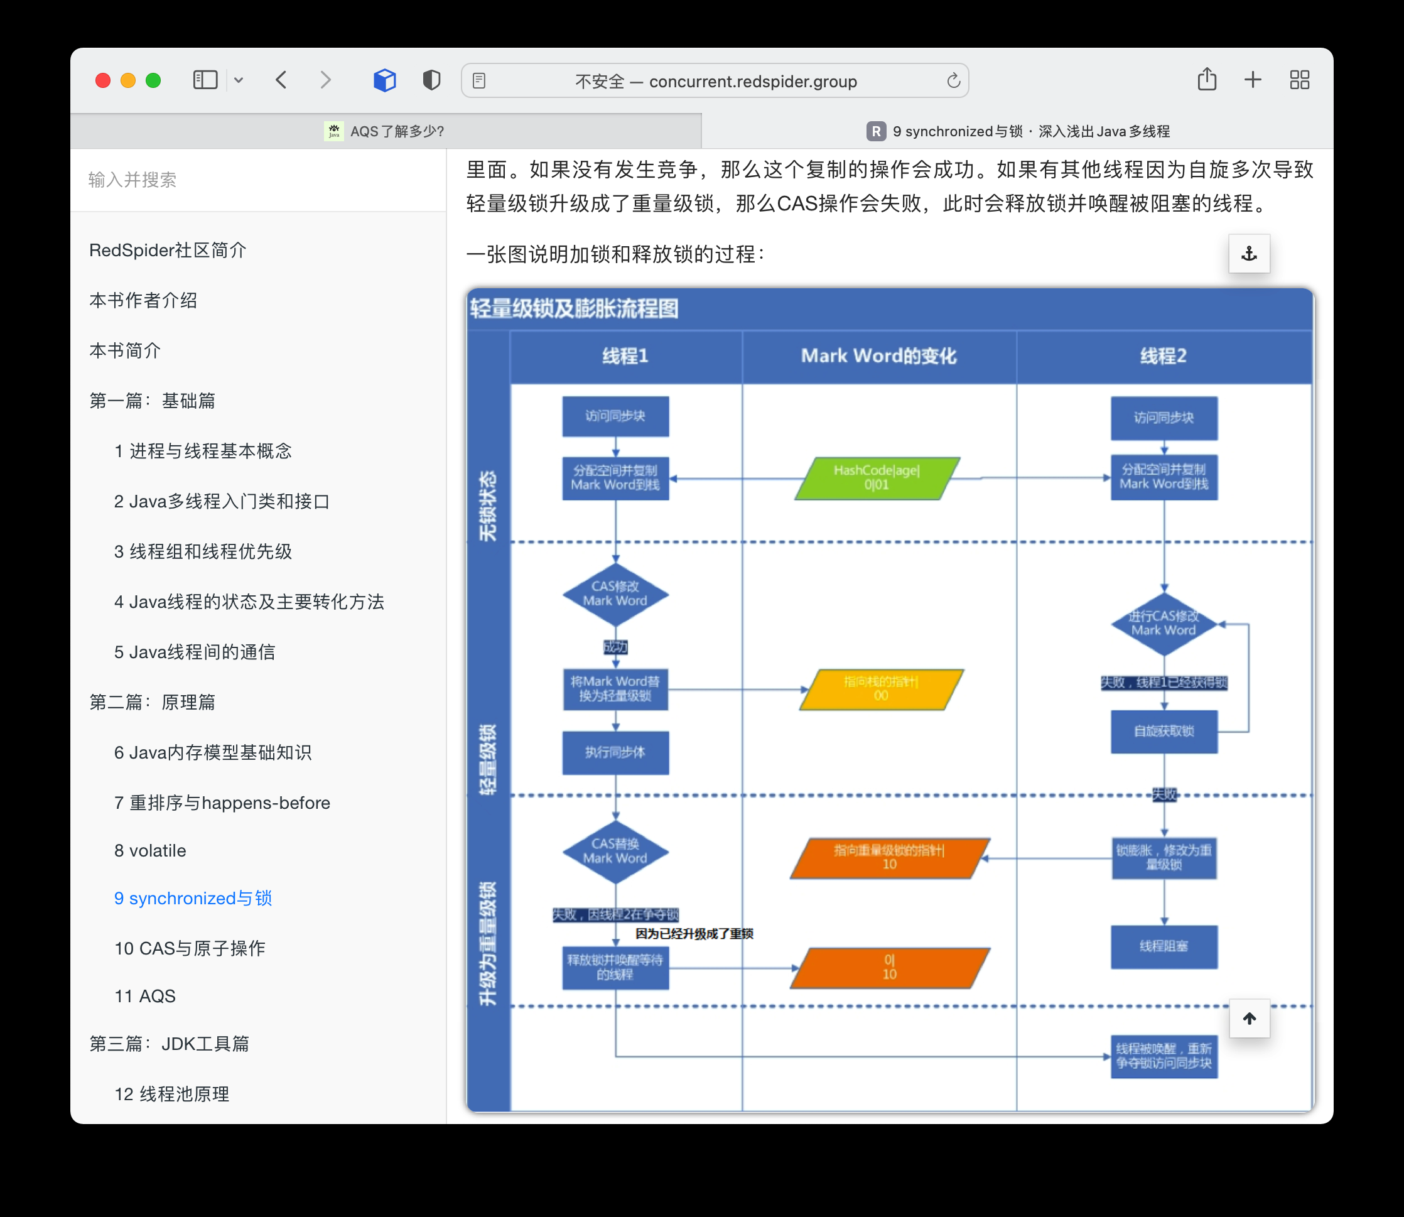
Task: Toggle the Safari sidebar icon
Action: 205,80
